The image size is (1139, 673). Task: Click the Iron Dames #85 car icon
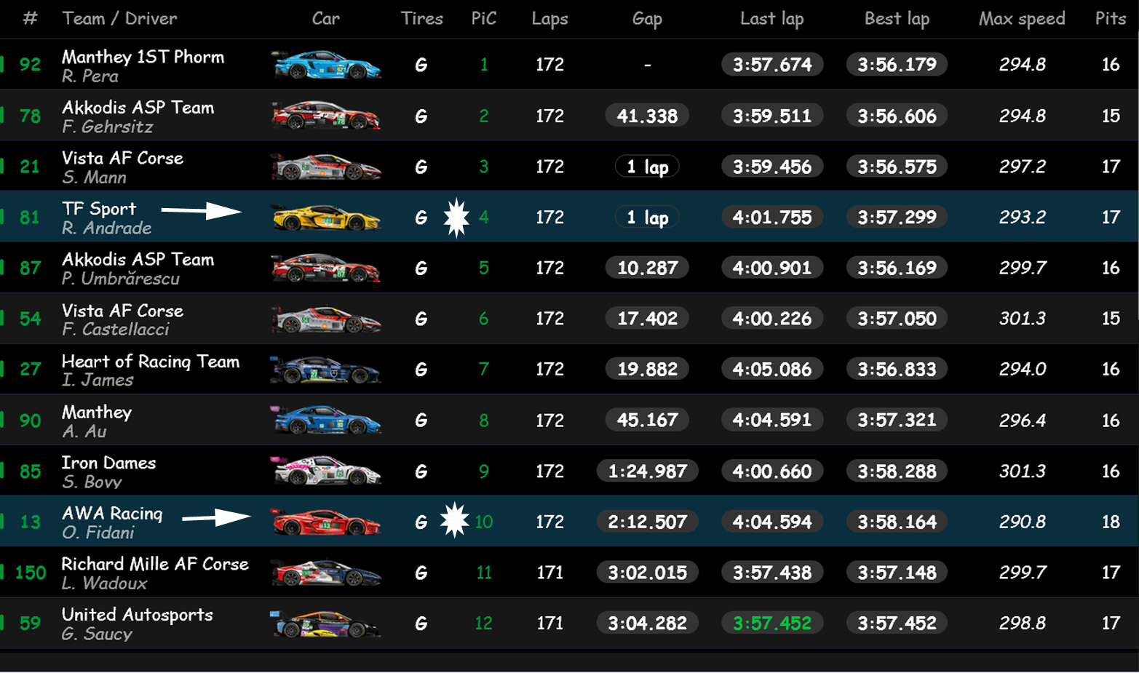(325, 471)
